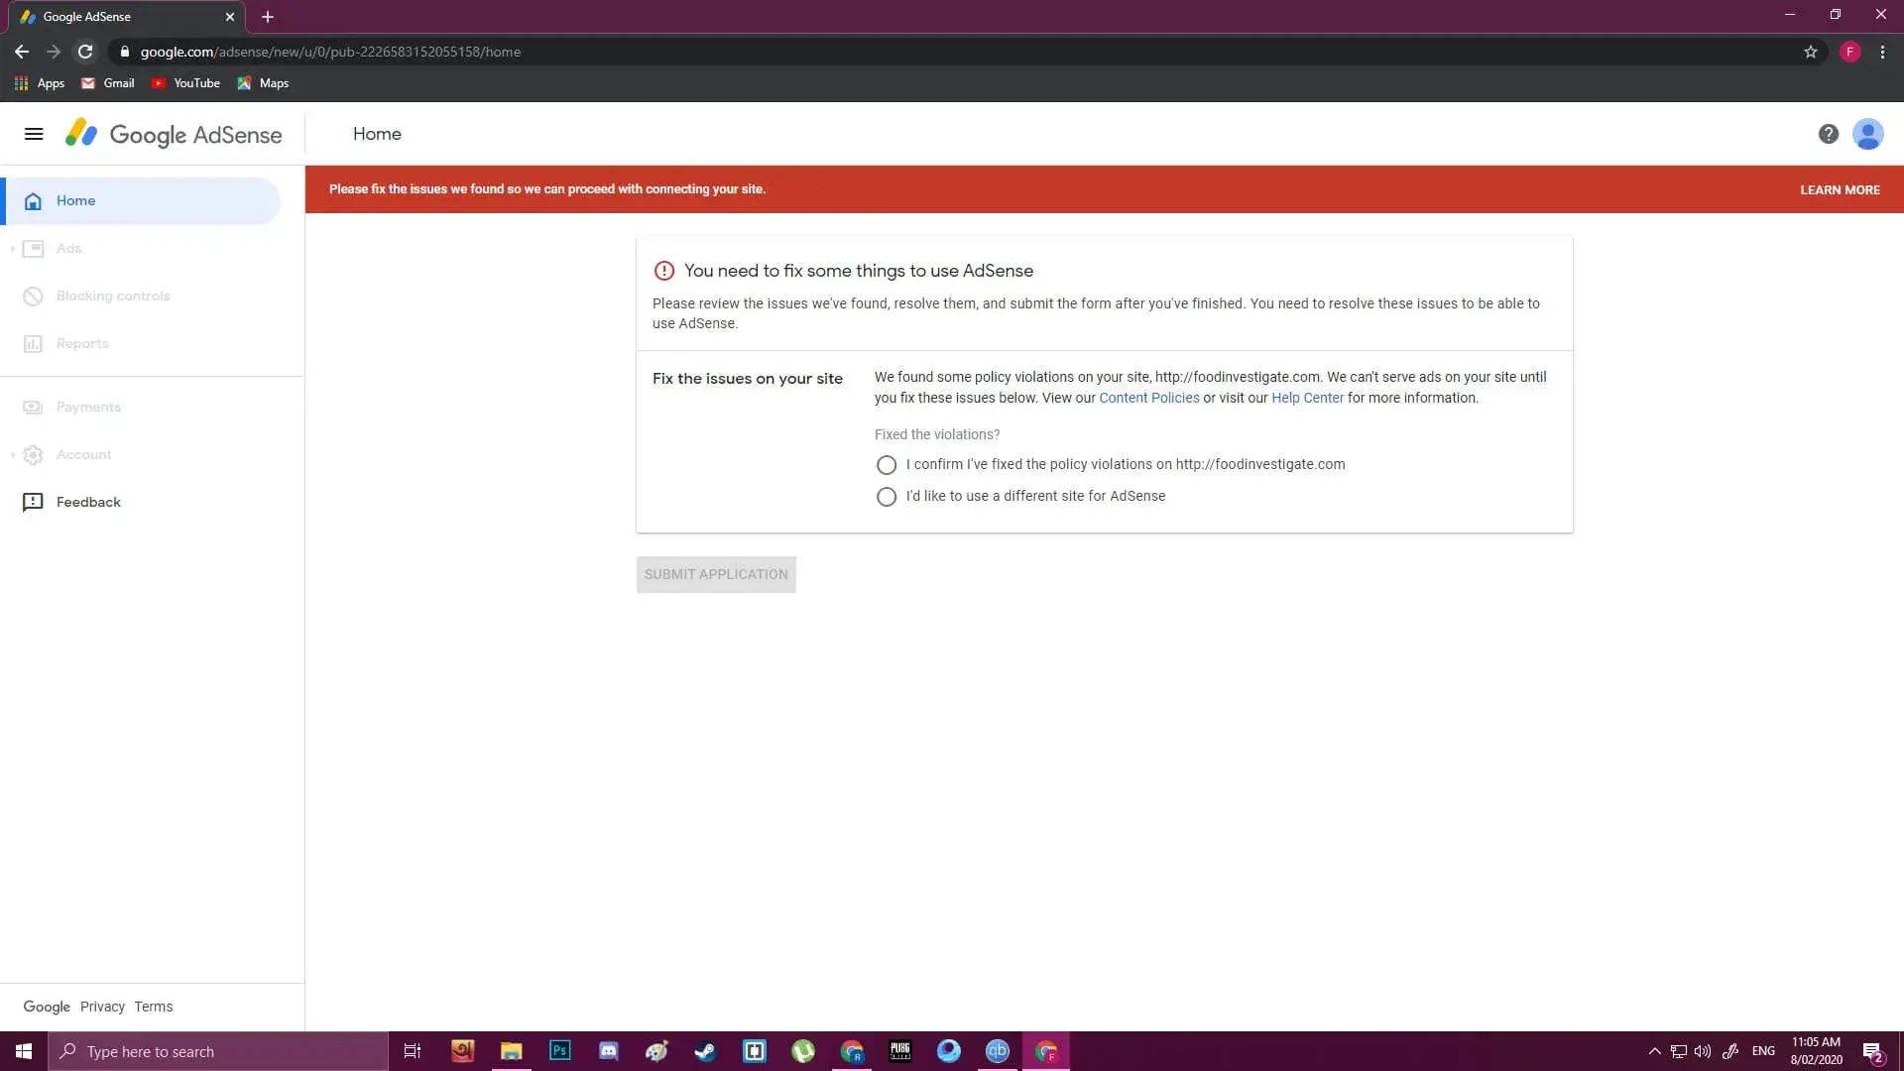Screen dimensions: 1904x1071
Task: Reload the page with the refresh icon
Action: tap(85, 52)
